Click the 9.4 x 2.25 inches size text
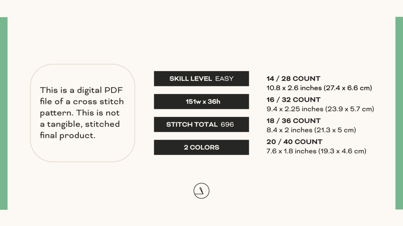This screenshot has width=403, height=226. click(x=320, y=109)
